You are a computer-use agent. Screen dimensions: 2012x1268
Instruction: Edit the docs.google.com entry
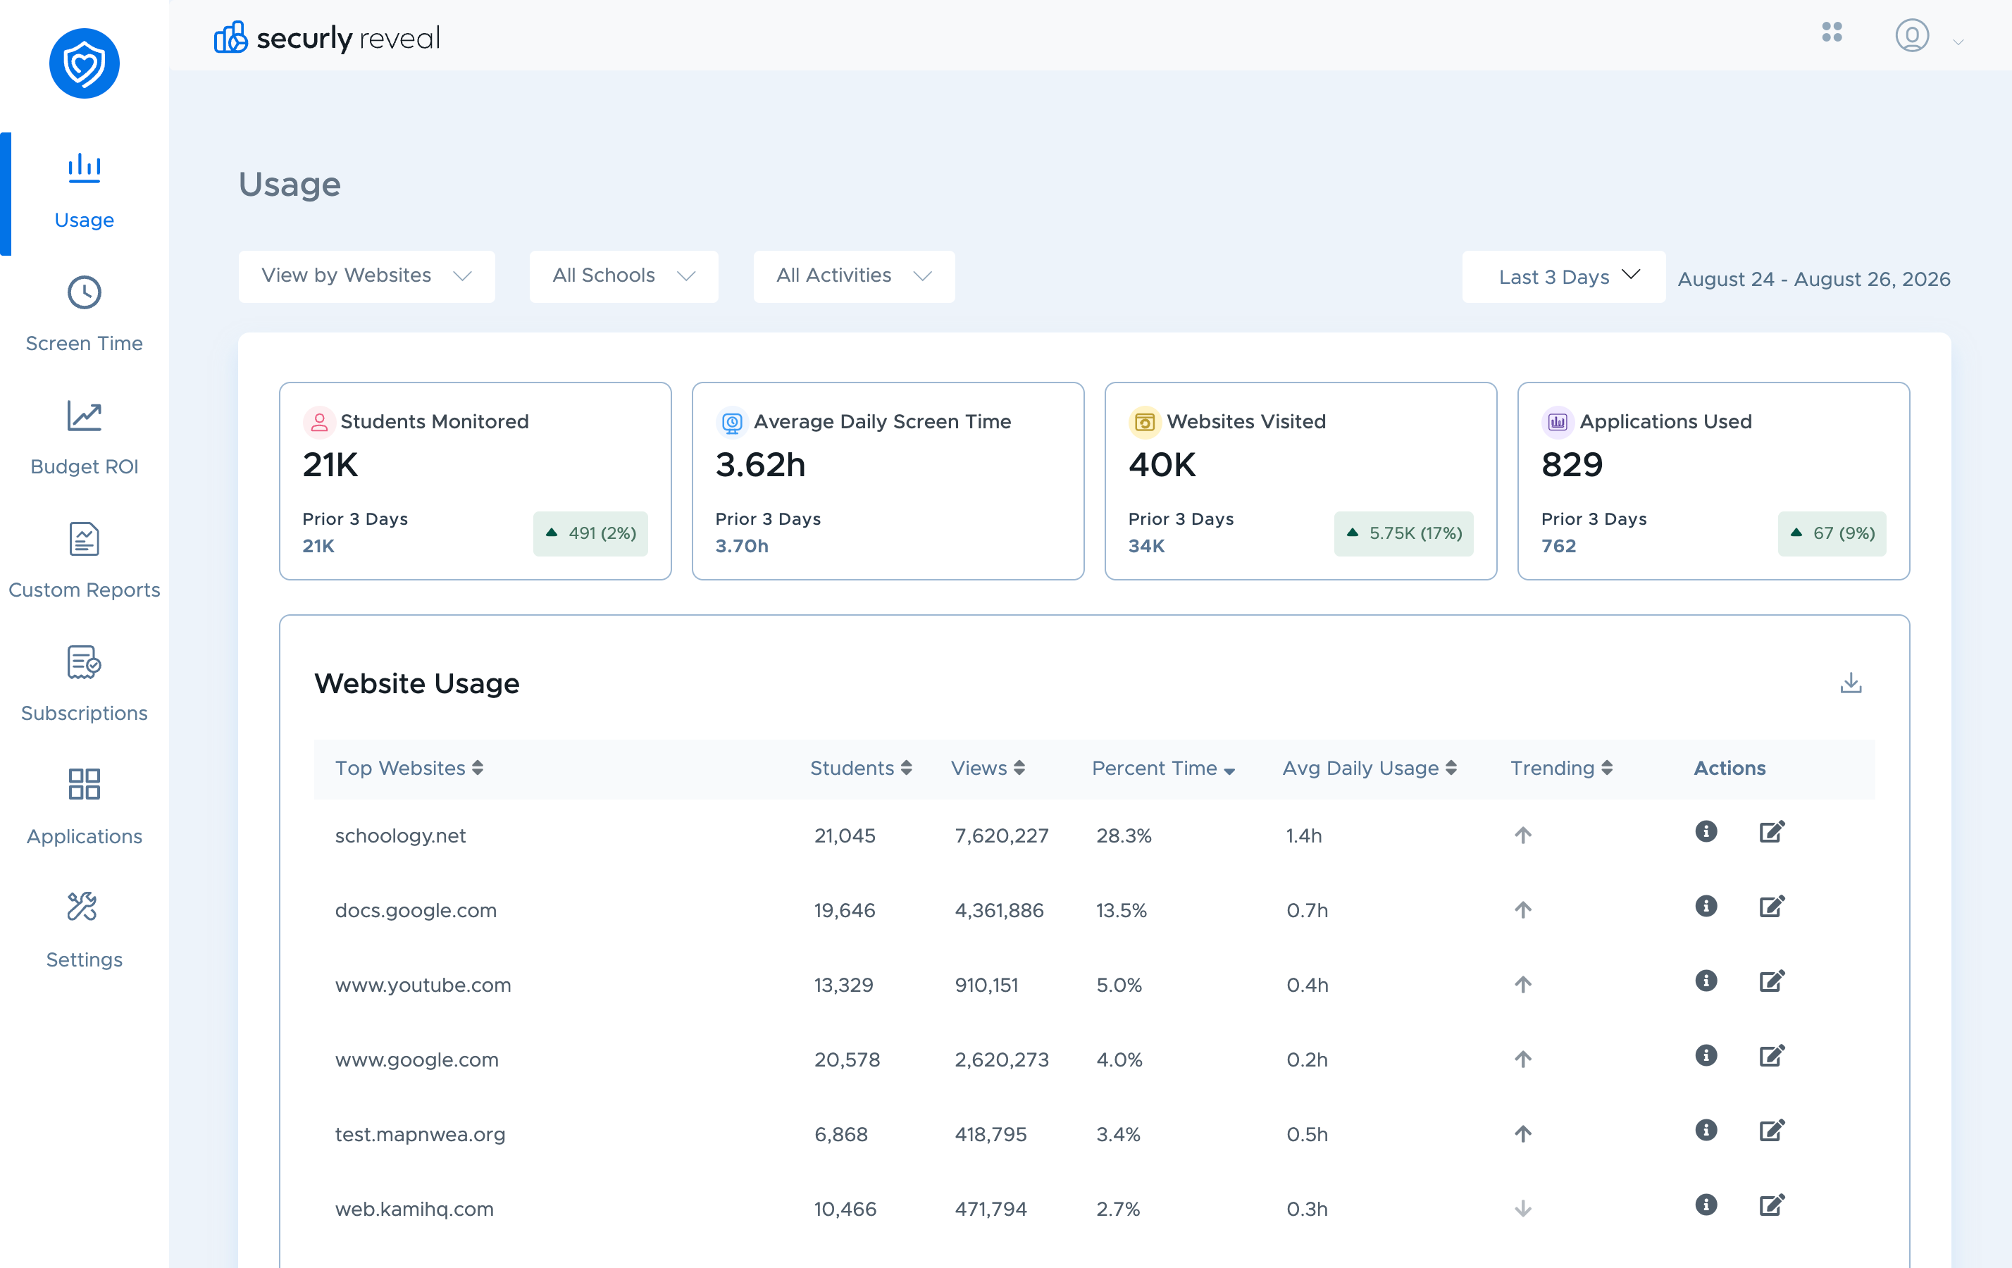[x=1771, y=907]
